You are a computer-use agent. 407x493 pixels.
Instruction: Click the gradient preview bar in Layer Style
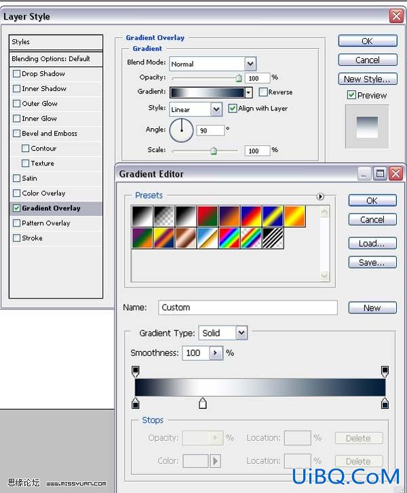(208, 92)
